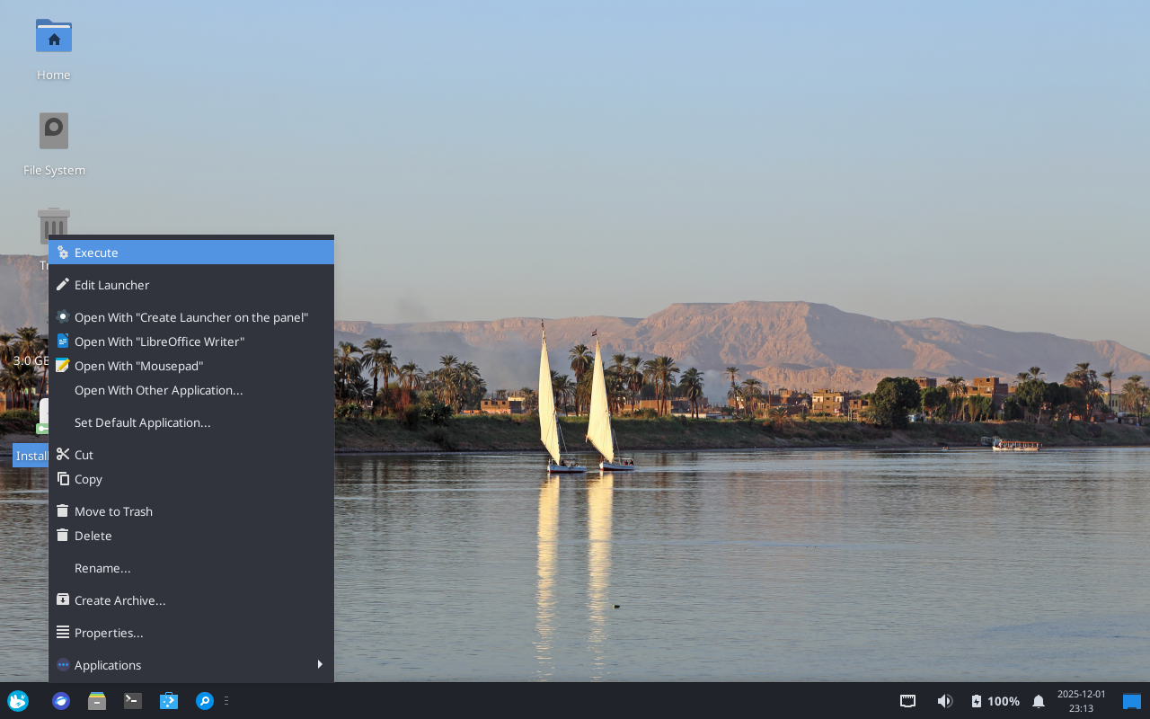Choose Execute from the context menu

191,253
